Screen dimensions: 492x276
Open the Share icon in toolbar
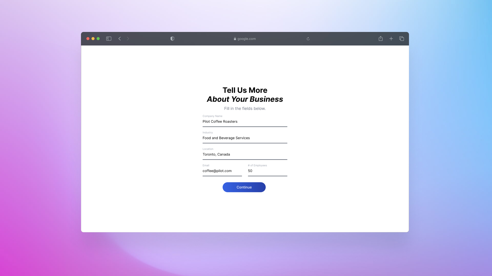pyautogui.click(x=381, y=39)
